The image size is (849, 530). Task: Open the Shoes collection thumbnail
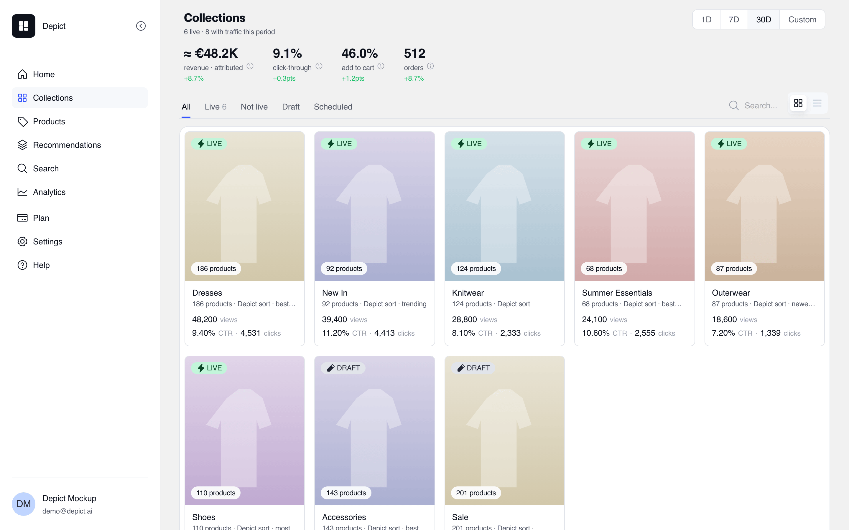(244, 430)
